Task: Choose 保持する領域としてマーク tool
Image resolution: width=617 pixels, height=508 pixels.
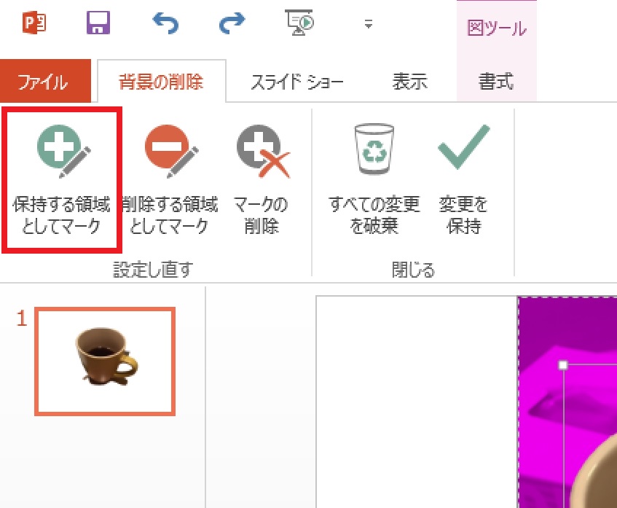Action: pyautogui.click(x=62, y=179)
